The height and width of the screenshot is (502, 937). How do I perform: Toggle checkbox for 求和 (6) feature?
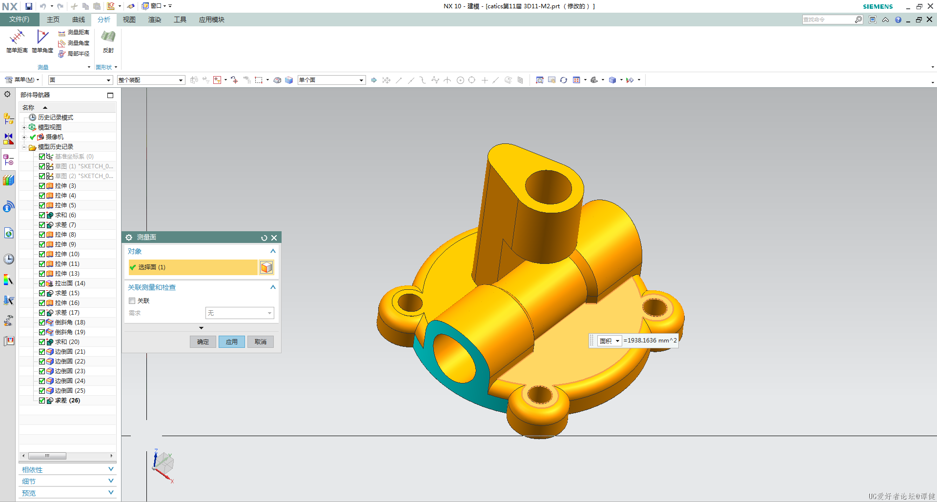click(42, 215)
